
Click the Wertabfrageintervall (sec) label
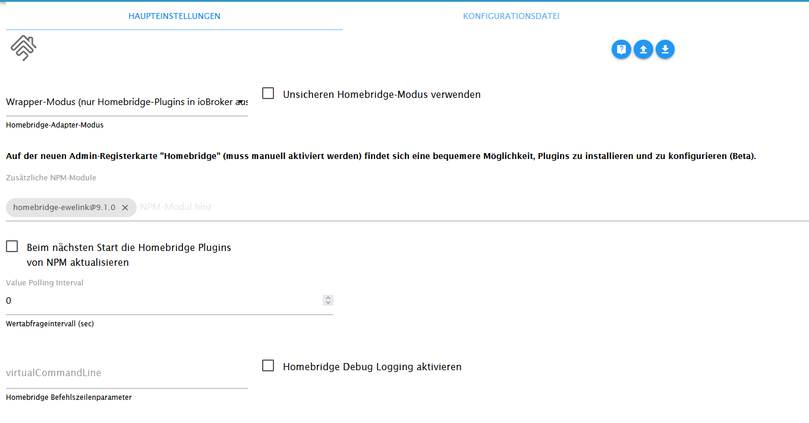[50, 324]
